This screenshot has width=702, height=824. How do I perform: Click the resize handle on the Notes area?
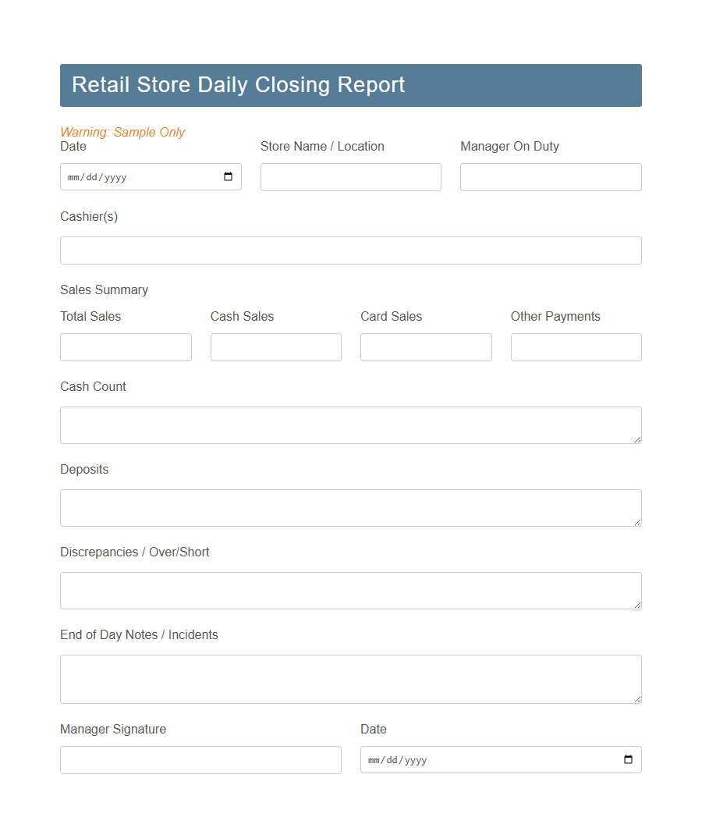click(638, 701)
